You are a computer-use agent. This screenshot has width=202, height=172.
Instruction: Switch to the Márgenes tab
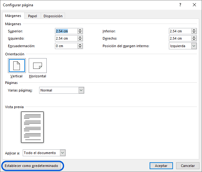coord(13,16)
